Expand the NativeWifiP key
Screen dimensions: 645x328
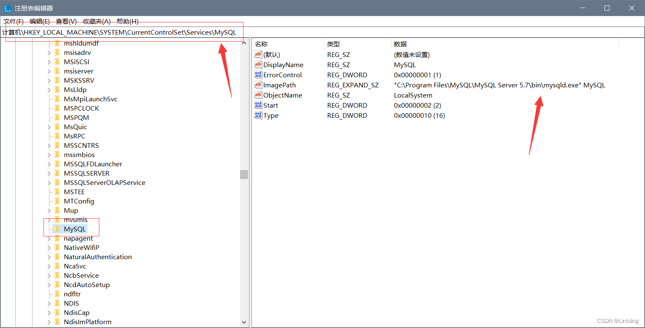49,247
